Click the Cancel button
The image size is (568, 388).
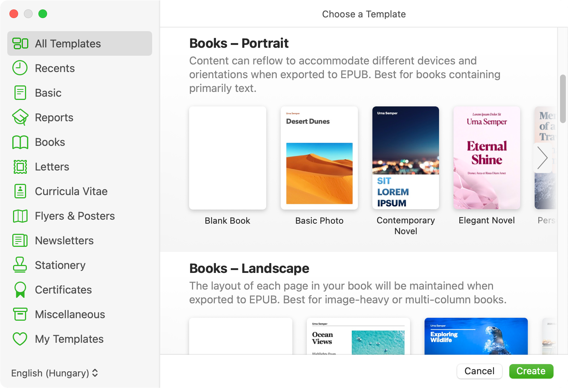coord(480,371)
